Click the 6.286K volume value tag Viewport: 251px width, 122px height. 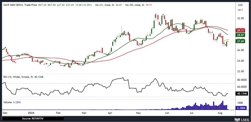pos(241,108)
